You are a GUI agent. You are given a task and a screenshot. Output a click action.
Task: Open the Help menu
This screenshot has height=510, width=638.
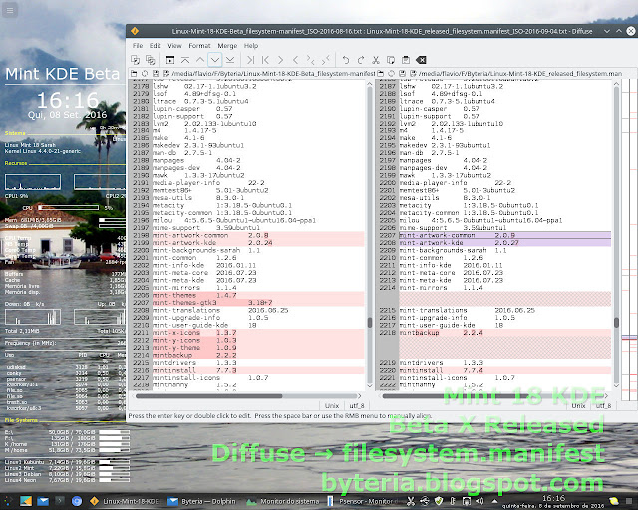tap(251, 46)
